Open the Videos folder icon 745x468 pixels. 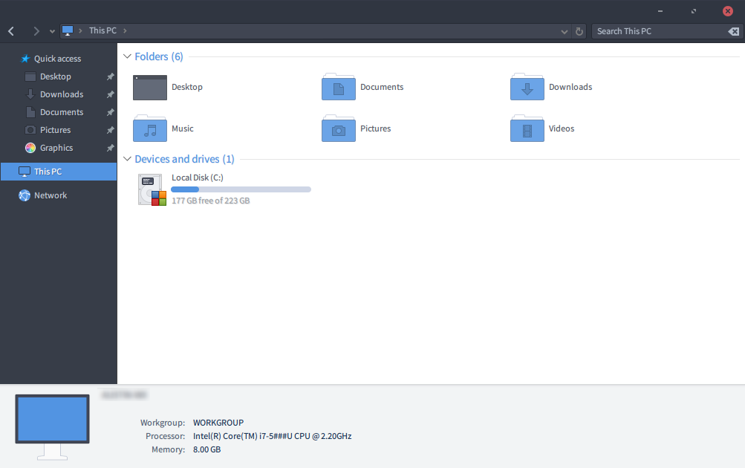click(x=527, y=129)
